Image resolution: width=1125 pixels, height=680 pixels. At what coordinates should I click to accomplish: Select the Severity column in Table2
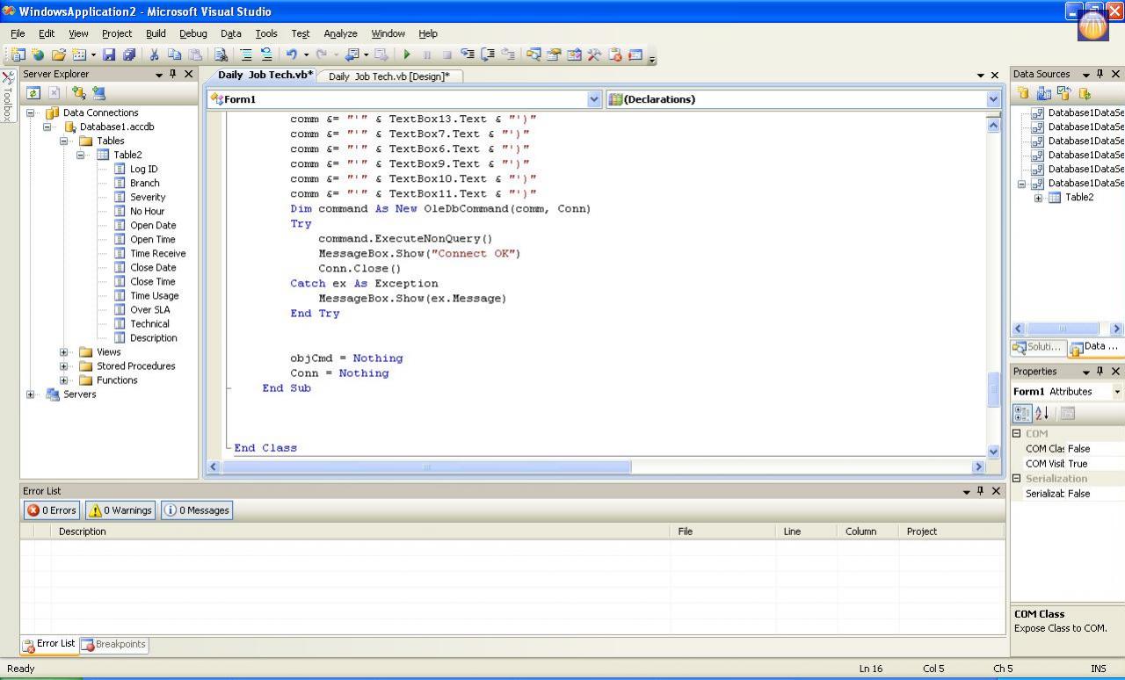point(147,198)
